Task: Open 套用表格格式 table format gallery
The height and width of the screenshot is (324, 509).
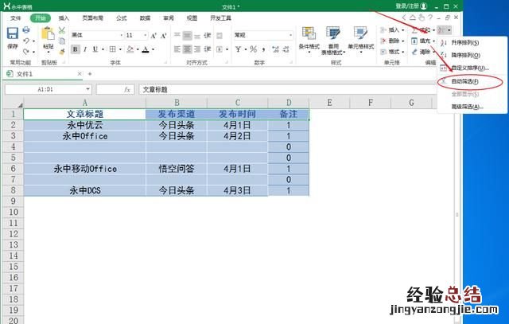Action: click(x=334, y=40)
